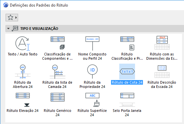Select the Rótulo da Abertura 24 icon

tap(23, 72)
